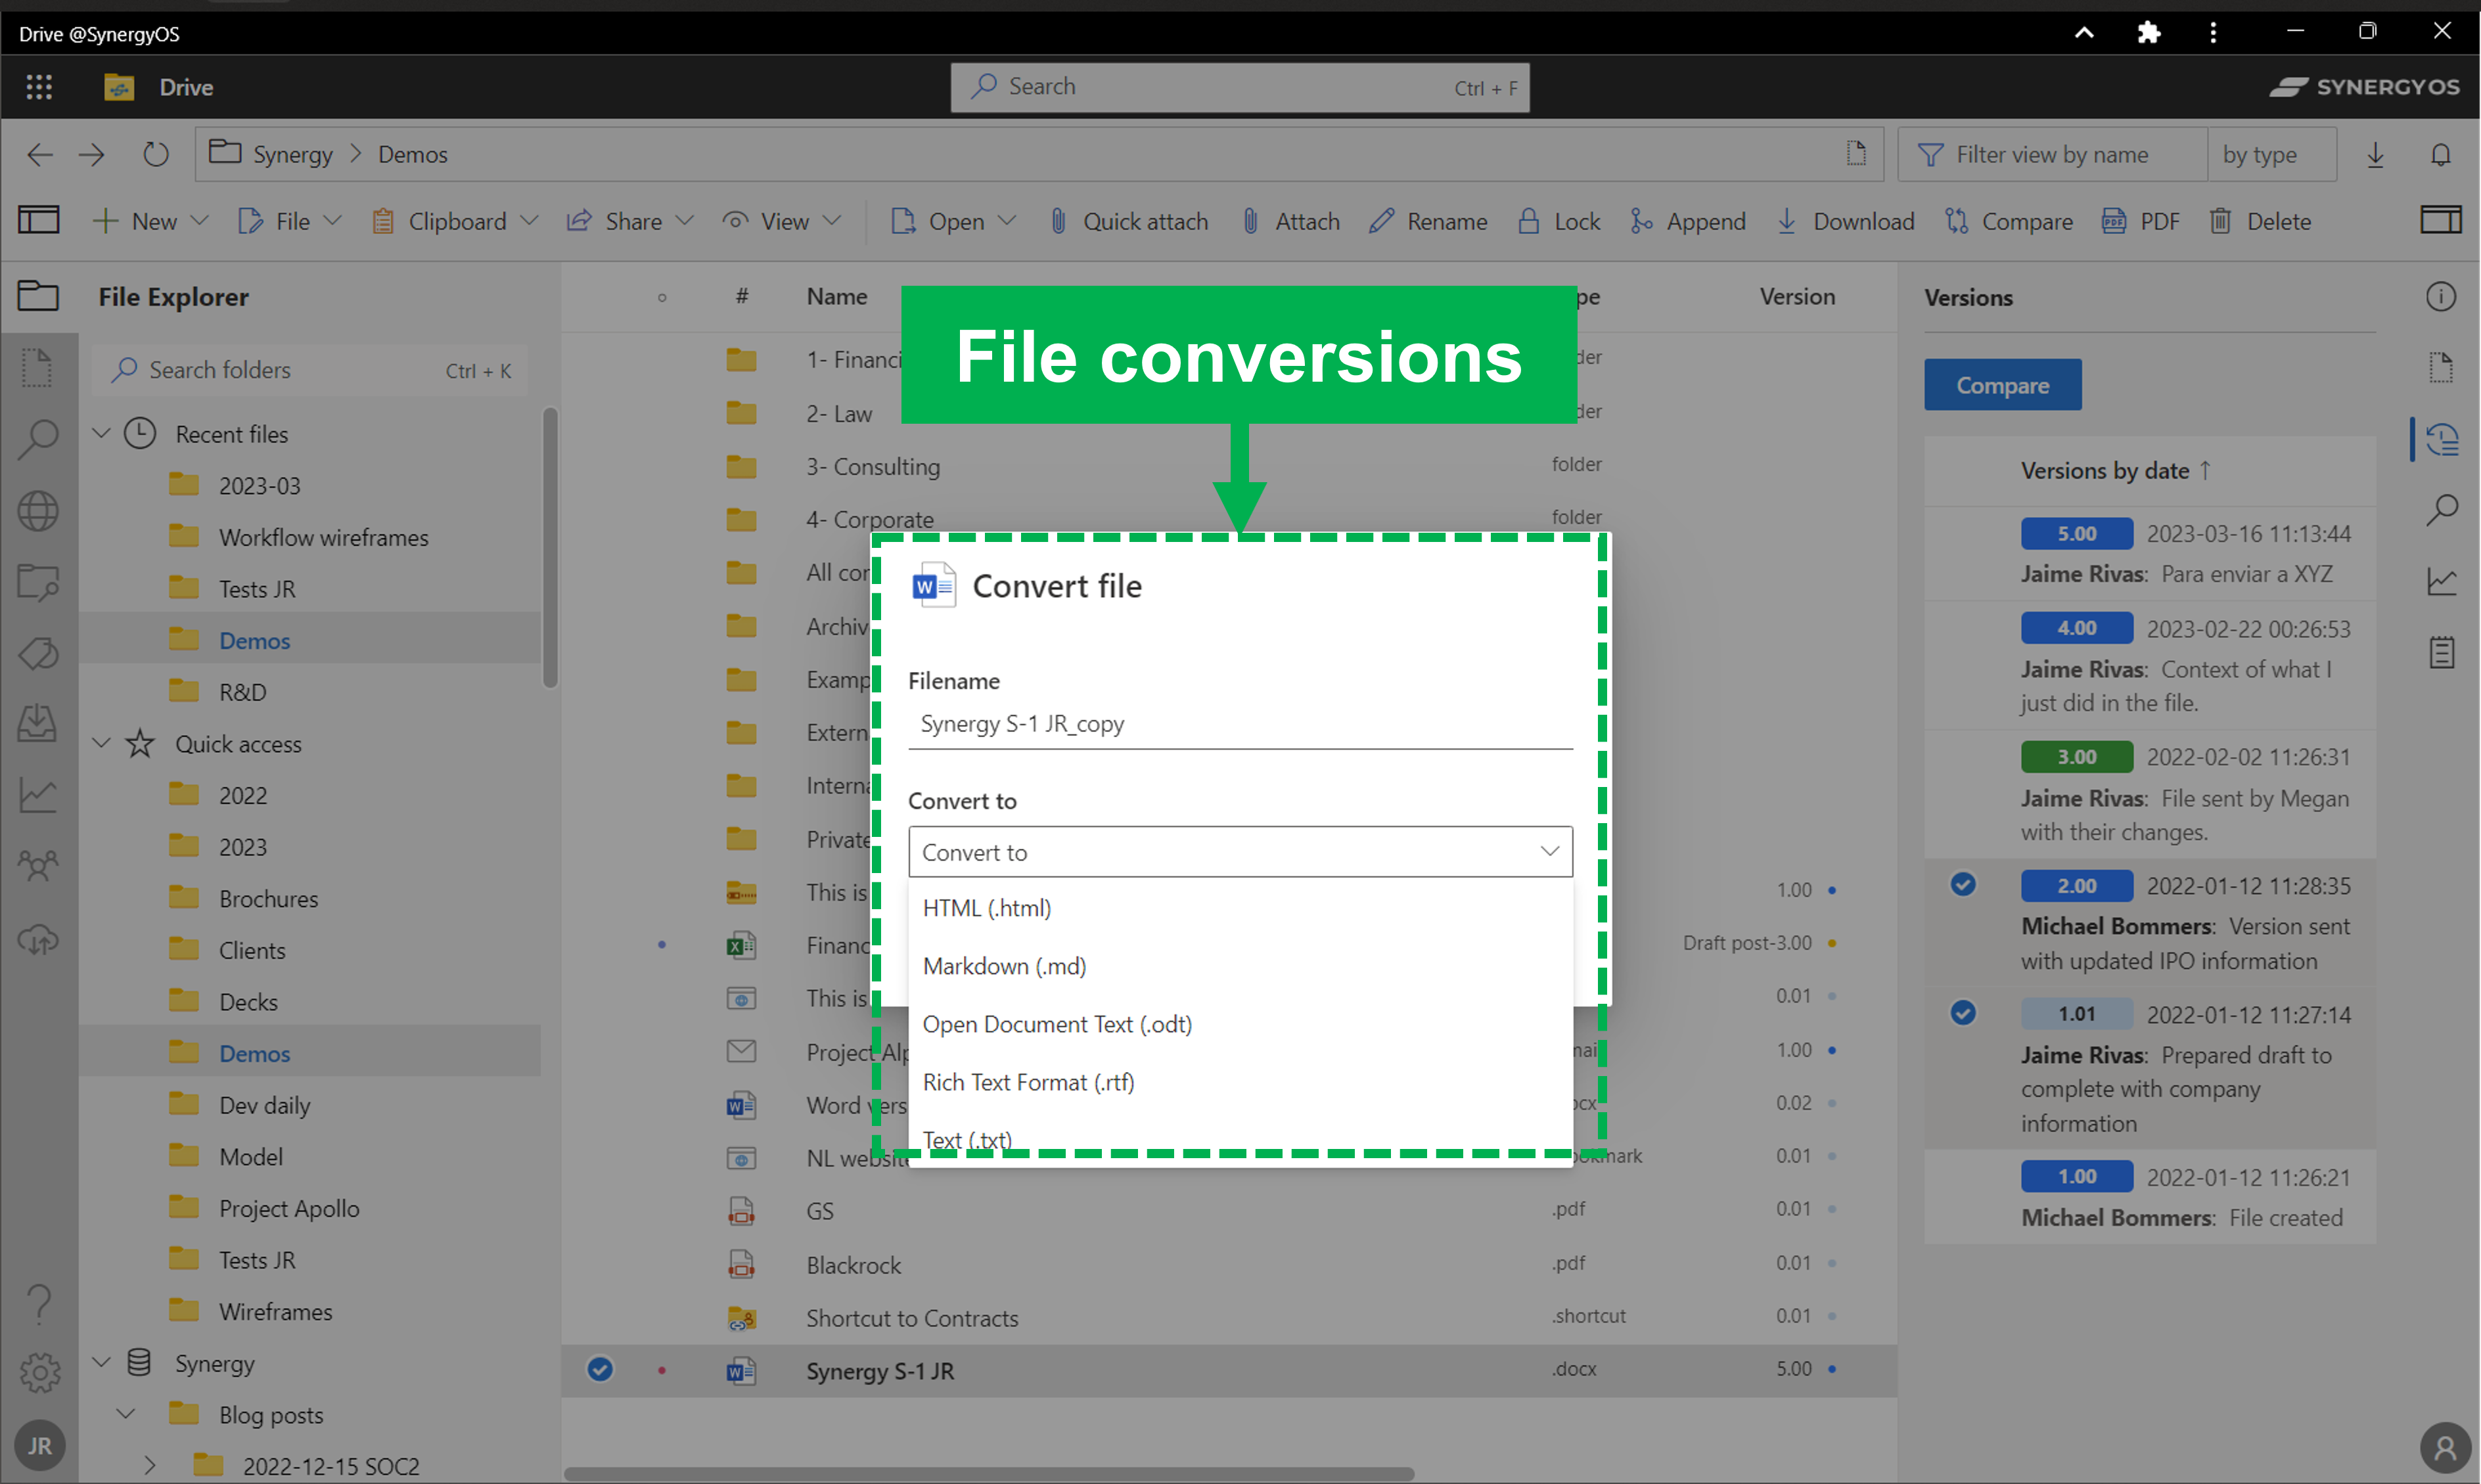The image size is (2481, 1484).
Task: Click the download arrow next to by type
Action: coord(2376,154)
